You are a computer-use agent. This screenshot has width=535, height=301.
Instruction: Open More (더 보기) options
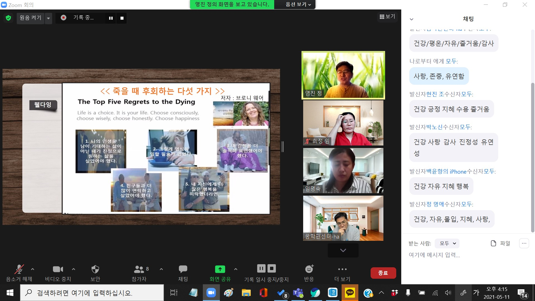[342, 273]
